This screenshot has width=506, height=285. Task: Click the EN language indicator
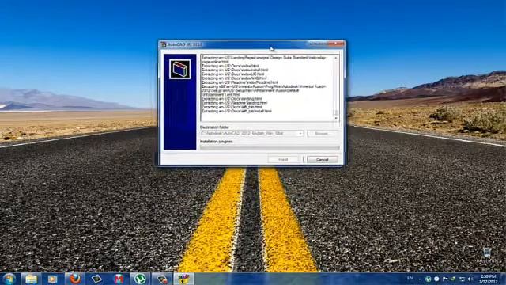(410, 278)
